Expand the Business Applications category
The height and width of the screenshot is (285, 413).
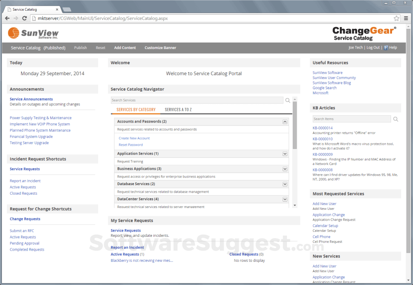click(284, 169)
